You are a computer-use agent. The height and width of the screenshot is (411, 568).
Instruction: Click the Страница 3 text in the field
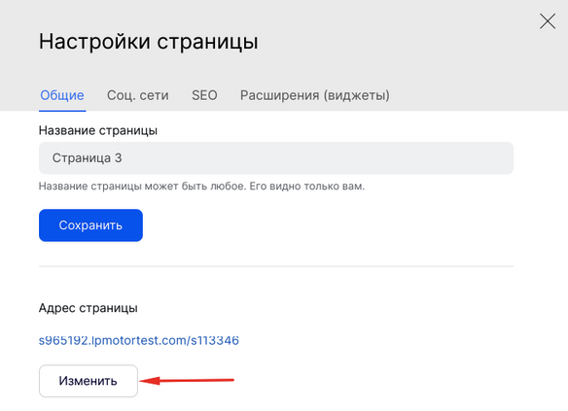click(x=87, y=158)
